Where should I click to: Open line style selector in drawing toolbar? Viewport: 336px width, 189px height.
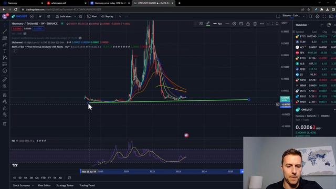(x=227, y=24)
